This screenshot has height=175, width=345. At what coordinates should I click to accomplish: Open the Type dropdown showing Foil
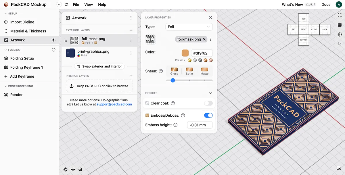coord(189,27)
